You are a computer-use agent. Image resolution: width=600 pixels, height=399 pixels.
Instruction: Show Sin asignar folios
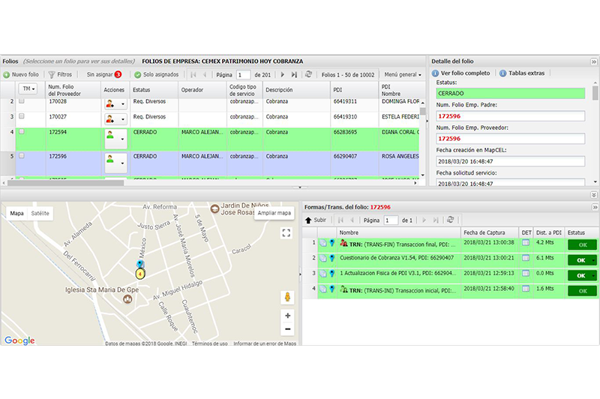tap(103, 74)
